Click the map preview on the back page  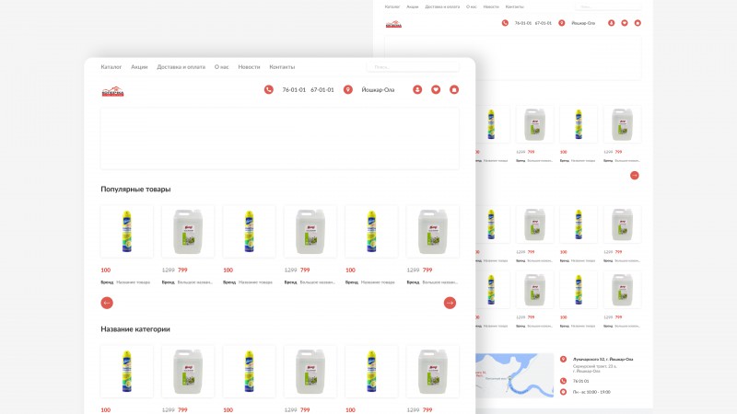click(x=515, y=375)
